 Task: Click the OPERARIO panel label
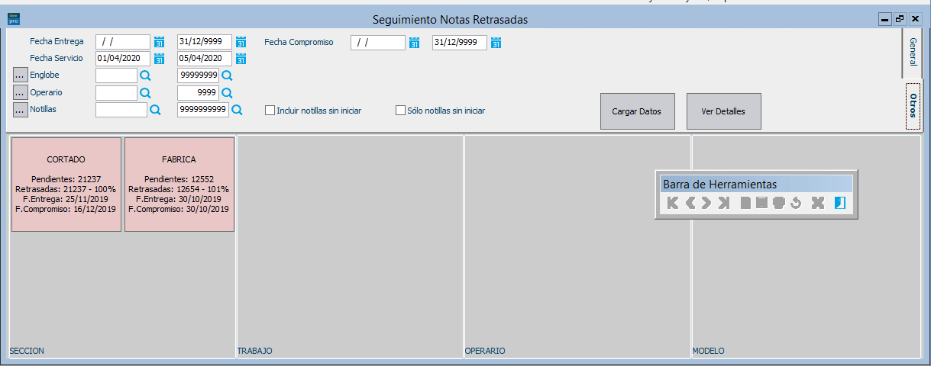pos(485,351)
